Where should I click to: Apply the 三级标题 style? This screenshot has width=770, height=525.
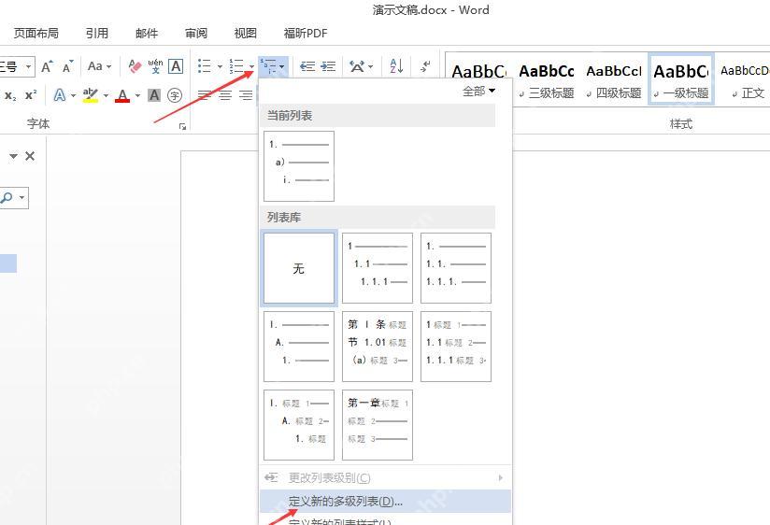click(547, 78)
